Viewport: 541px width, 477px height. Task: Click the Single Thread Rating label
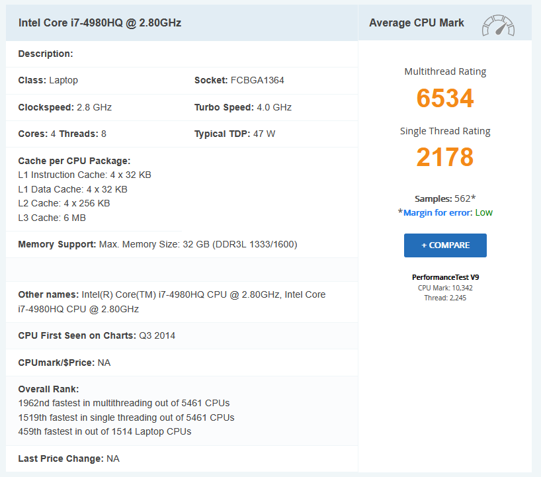(x=445, y=131)
